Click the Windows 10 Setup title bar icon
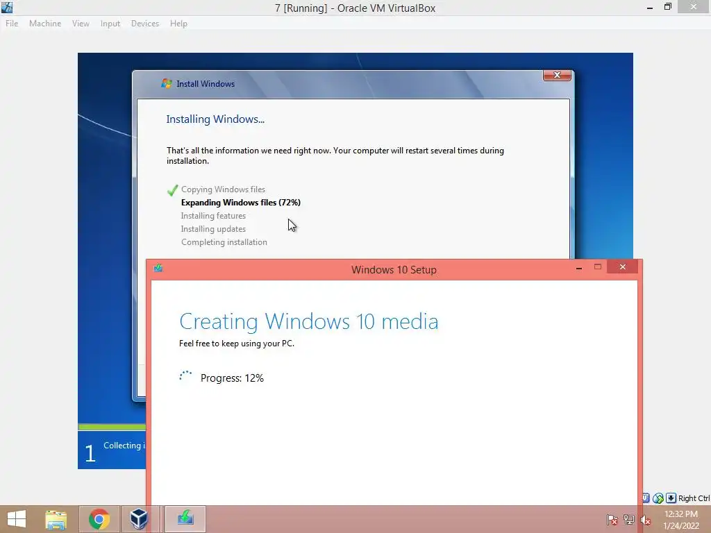This screenshot has height=533, width=711. 158,268
